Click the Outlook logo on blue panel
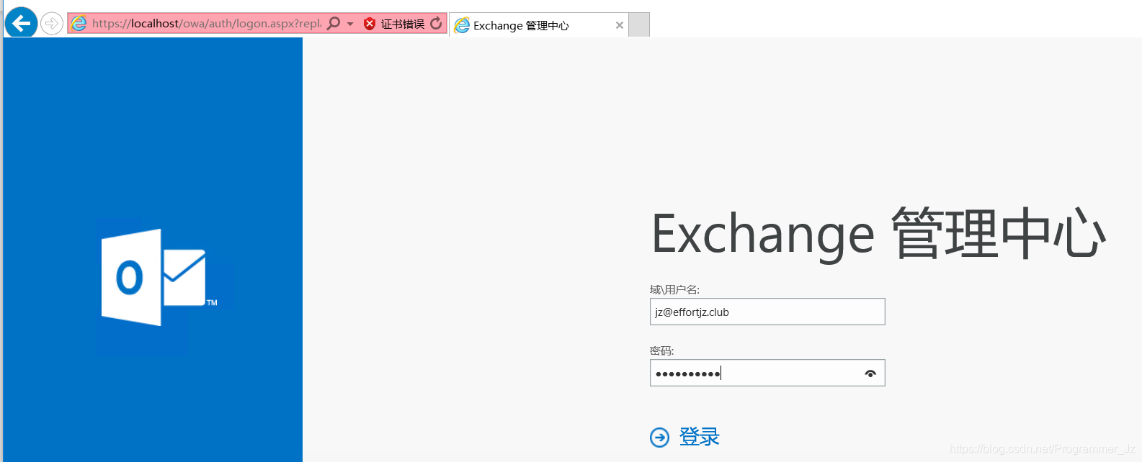Screen dimensions: 1142x462 [160, 278]
